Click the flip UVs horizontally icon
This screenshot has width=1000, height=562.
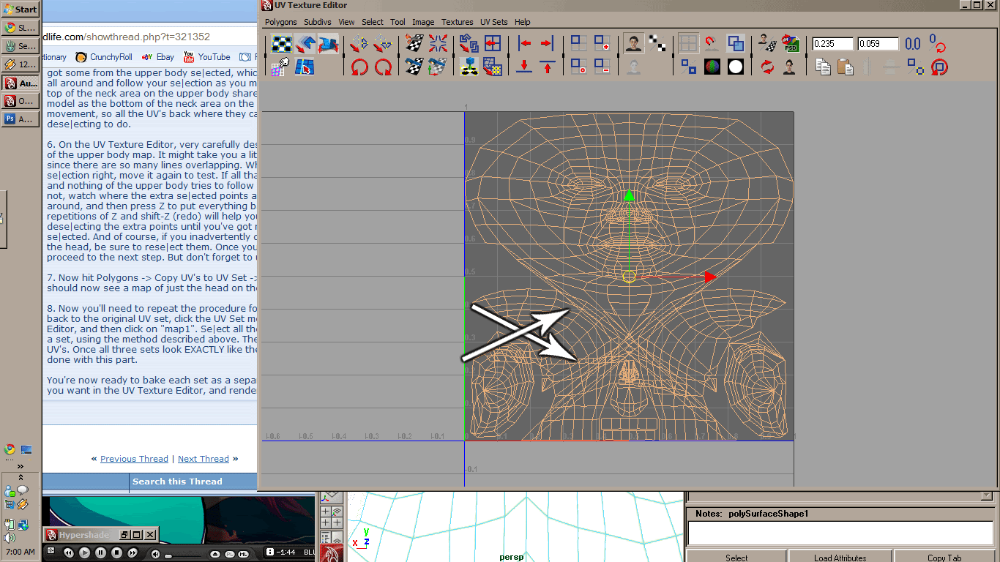click(359, 44)
